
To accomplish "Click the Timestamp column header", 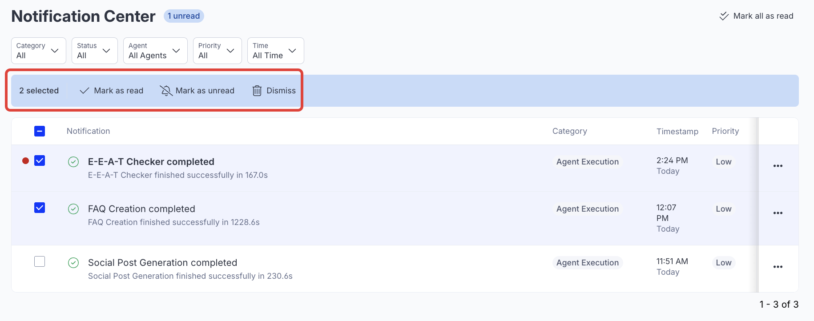I will (x=677, y=132).
